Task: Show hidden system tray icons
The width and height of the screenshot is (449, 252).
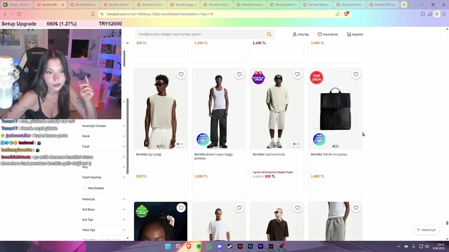Action: (398, 246)
